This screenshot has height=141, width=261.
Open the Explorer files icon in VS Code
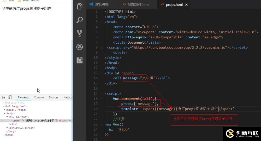80,7
